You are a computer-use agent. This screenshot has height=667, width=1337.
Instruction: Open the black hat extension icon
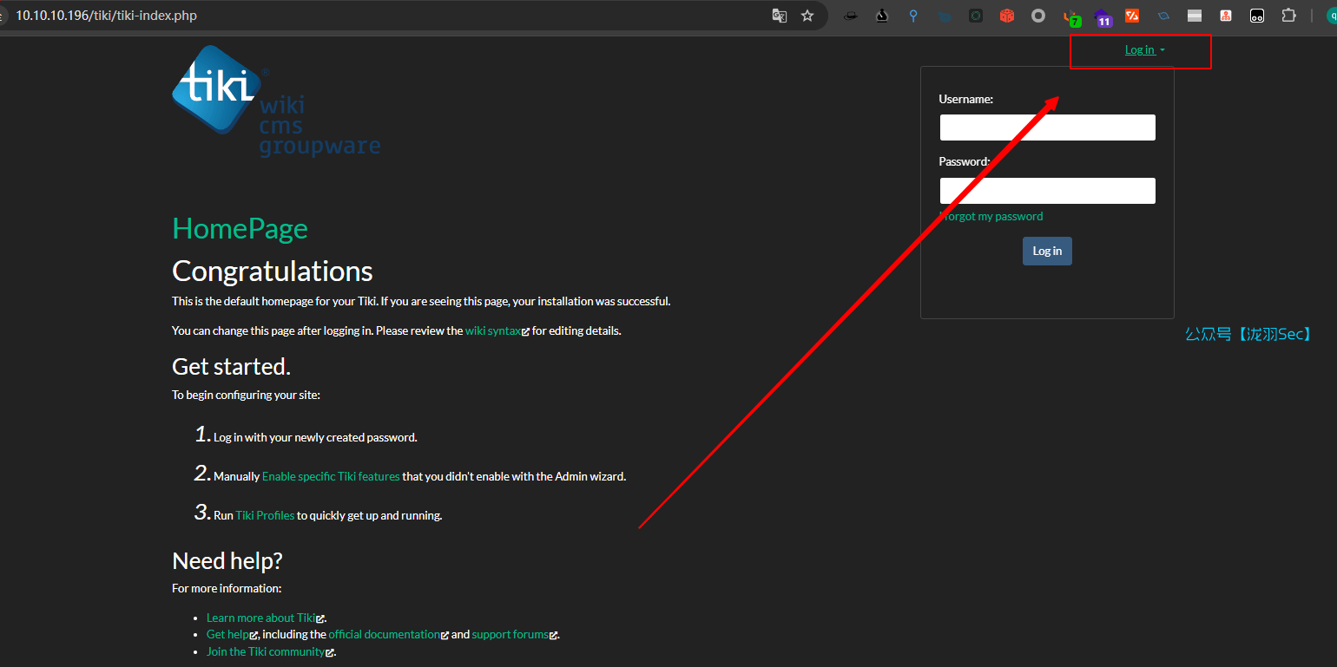(x=851, y=16)
